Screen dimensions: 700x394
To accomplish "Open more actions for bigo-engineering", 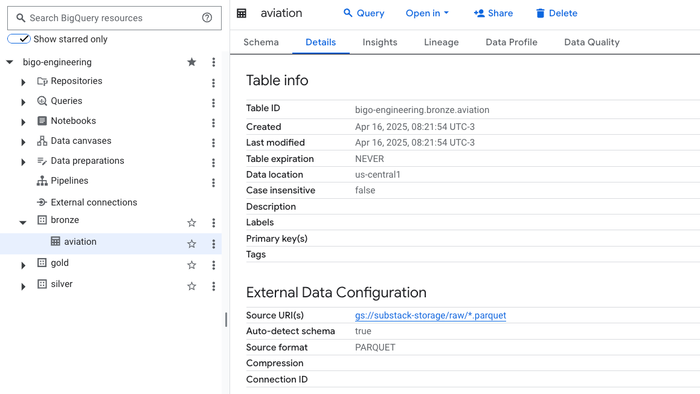I will tap(213, 62).
